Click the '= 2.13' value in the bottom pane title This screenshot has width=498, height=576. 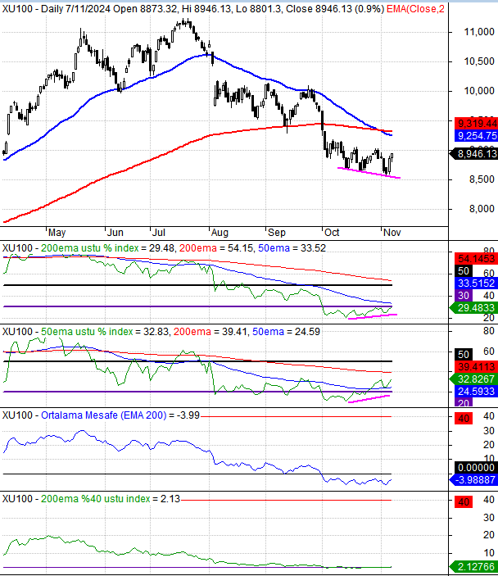pos(167,499)
